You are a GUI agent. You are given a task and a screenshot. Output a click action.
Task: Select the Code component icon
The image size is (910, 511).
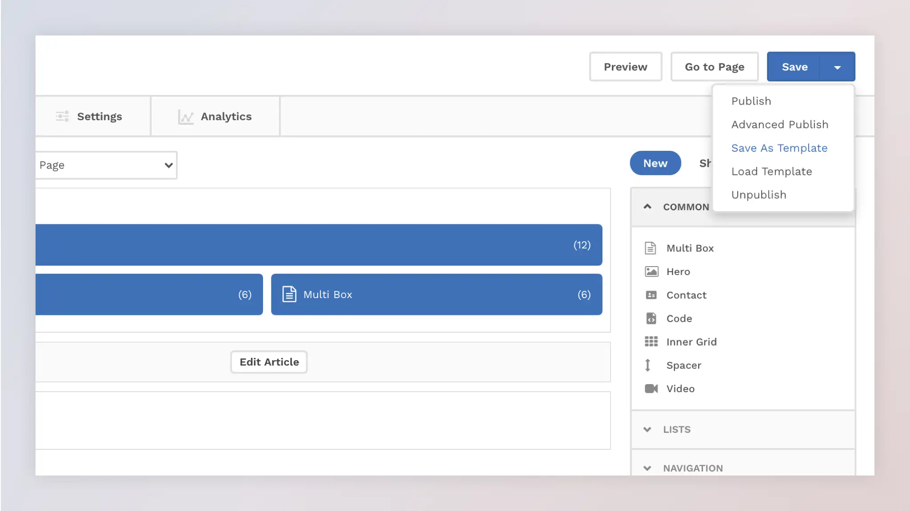(x=651, y=318)
